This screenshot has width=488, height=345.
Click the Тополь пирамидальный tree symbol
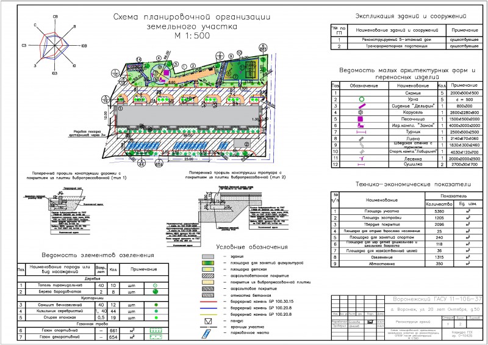click(156, 285)
